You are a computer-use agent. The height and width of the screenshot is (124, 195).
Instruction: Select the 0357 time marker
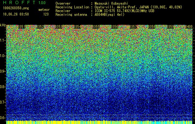(x=133, y=27)
